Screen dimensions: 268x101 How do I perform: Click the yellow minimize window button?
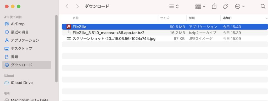click(13, 7)
